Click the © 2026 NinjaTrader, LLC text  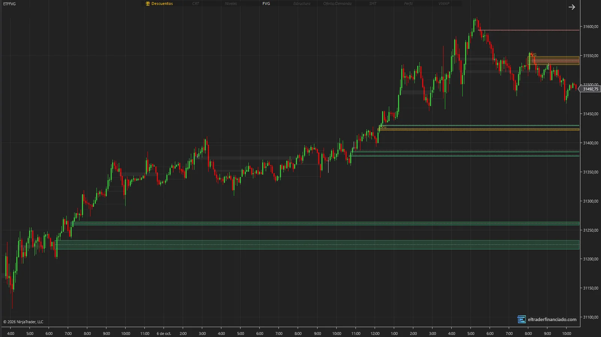23,322
